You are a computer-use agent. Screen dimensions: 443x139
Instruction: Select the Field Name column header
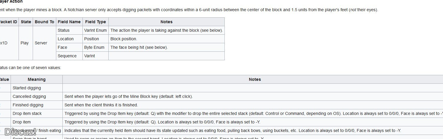coord(69,22)
